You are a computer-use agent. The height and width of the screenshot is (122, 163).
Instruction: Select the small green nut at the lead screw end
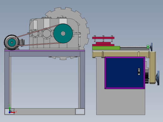(148, 47)
